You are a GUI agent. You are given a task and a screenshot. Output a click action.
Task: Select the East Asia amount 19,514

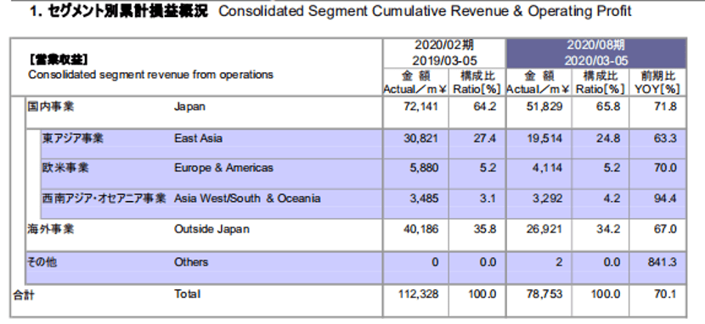point(544,138)
